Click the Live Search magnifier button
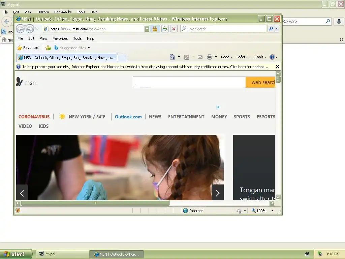 271,29
